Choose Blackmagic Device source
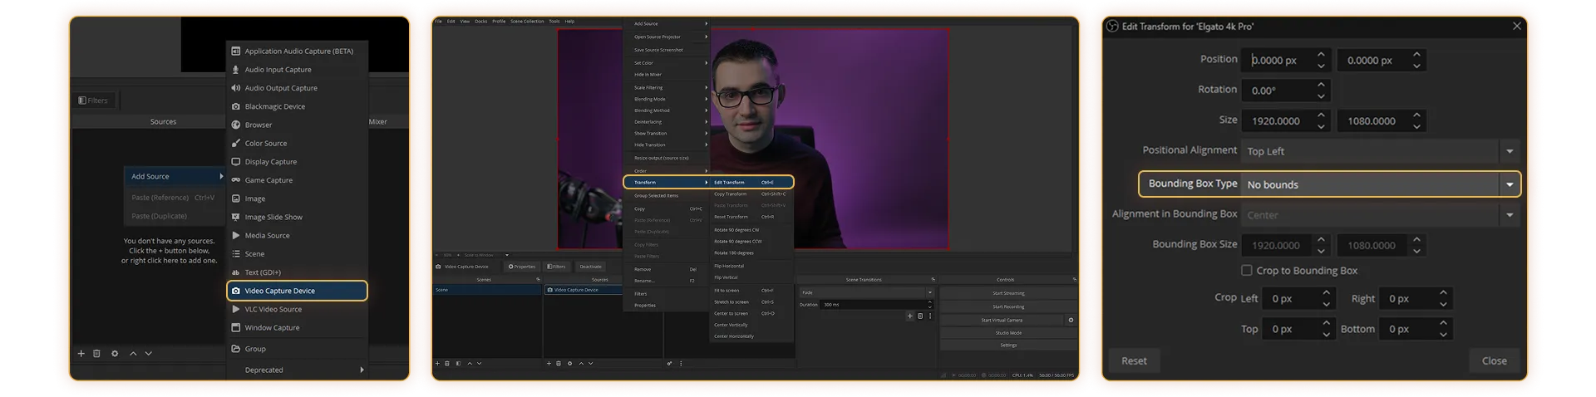This screenshot has width=1596, height=397. coord(297,106)
